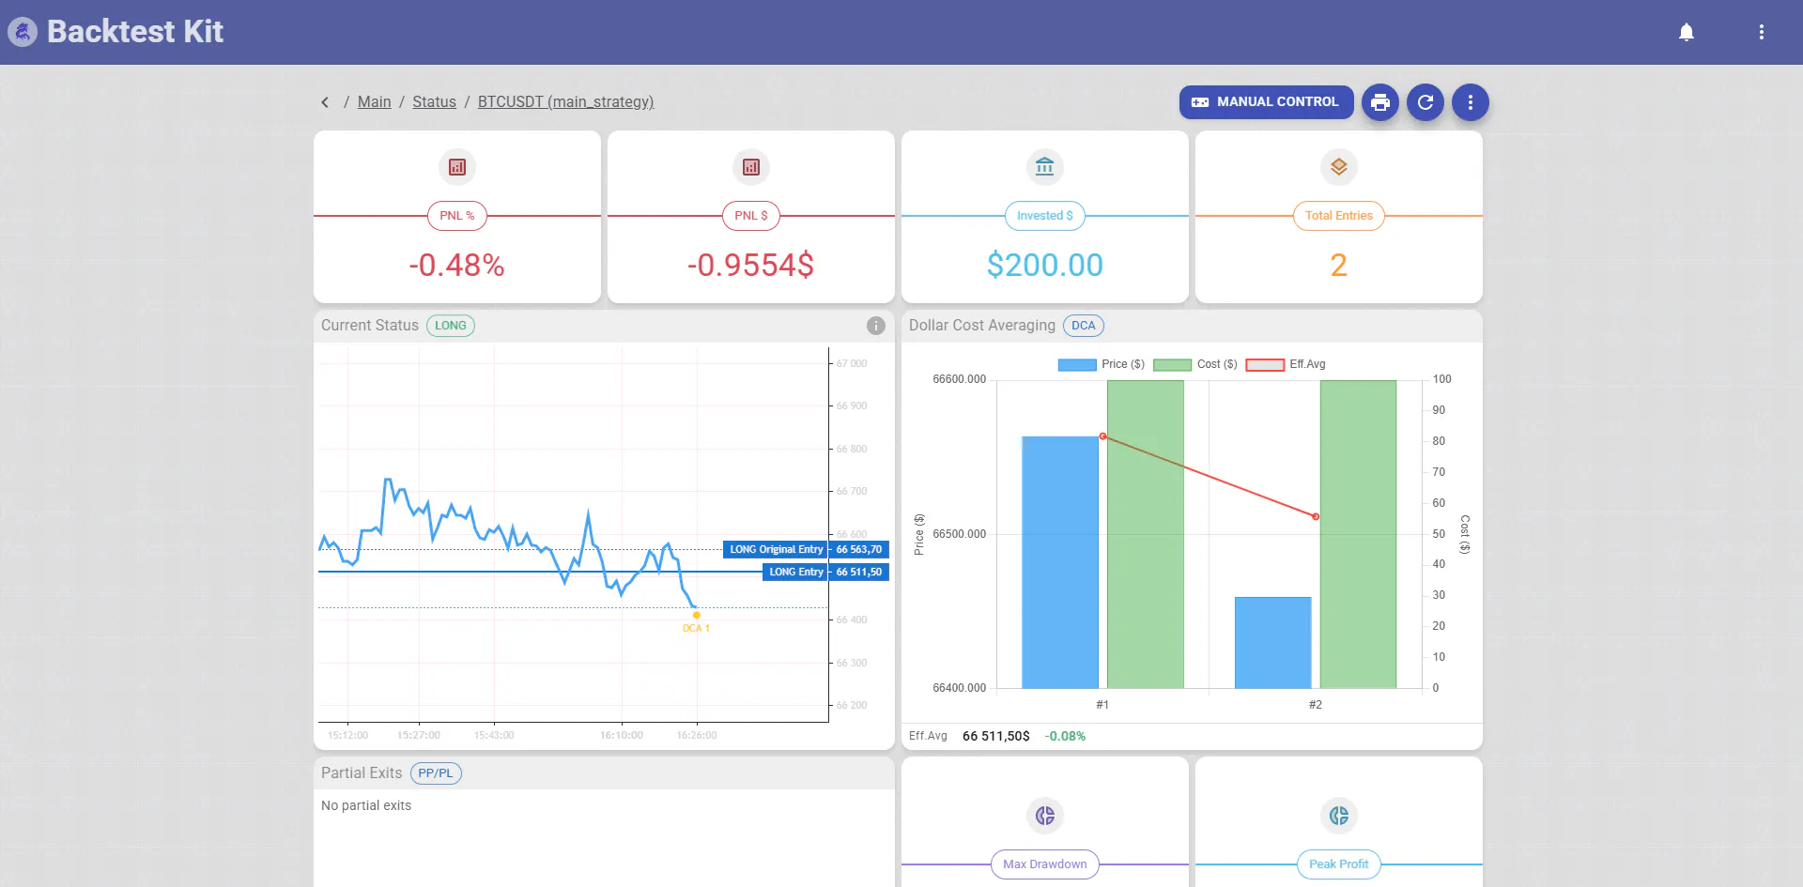Image resolution: width=1803 pixels, height=887 pixels.
Task: Toggle the Cost ($) legend series
Action: (x=1194, y=364)
